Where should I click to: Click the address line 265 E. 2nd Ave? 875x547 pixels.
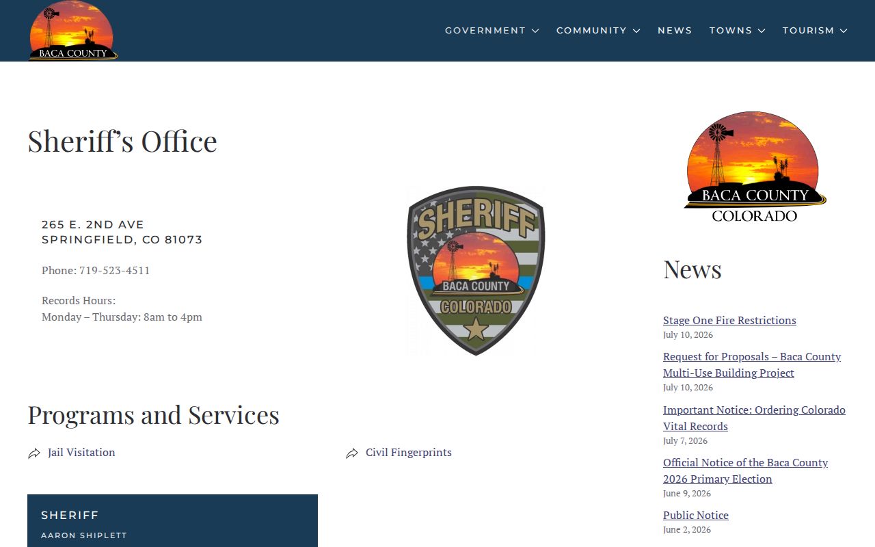[93, 224]
